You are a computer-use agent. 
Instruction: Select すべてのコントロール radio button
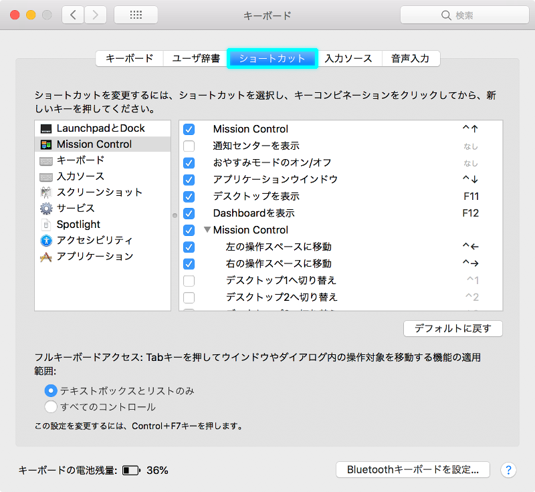tap(51, 406)
